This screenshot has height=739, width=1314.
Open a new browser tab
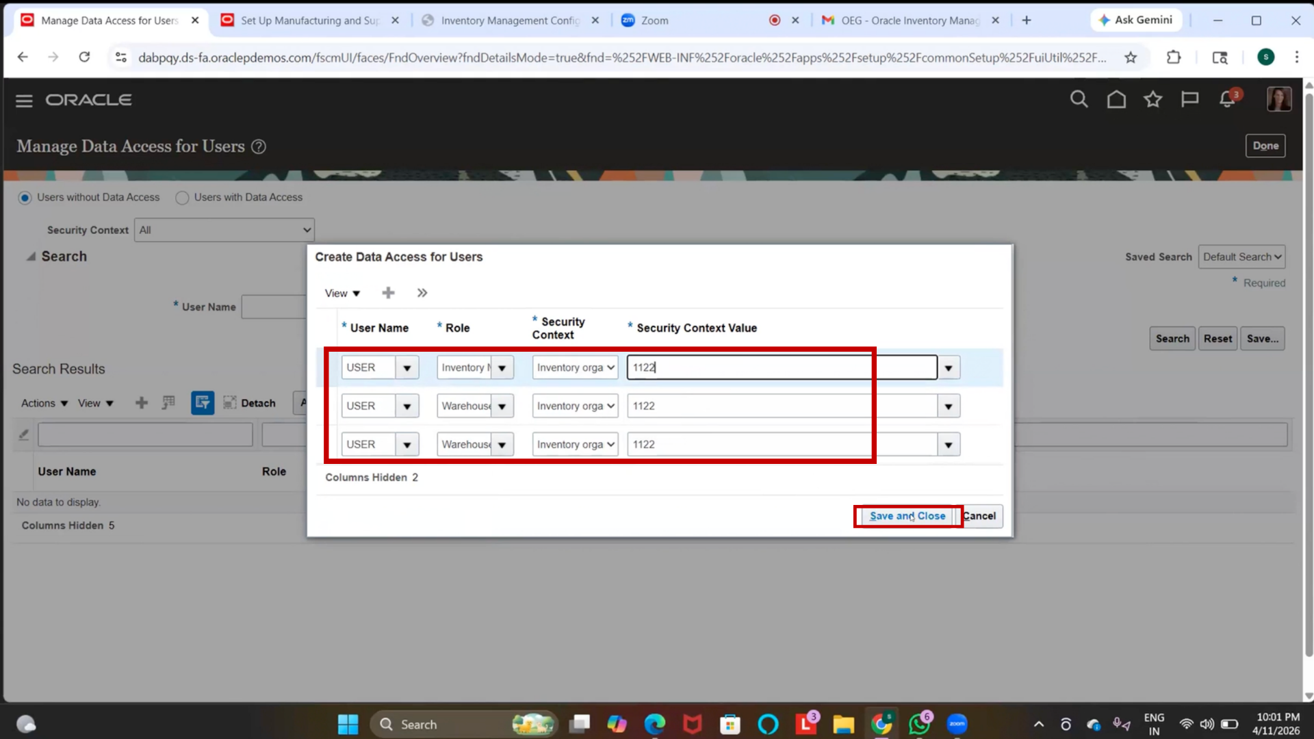tap(1026, 21)
